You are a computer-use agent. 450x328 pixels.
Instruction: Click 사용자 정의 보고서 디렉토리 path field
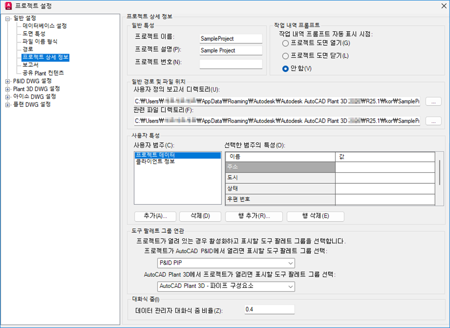[277, 101]
